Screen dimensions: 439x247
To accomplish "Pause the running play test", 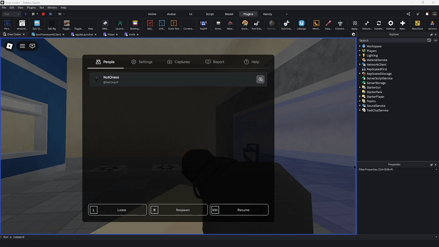I will click(x=33, y=14).
